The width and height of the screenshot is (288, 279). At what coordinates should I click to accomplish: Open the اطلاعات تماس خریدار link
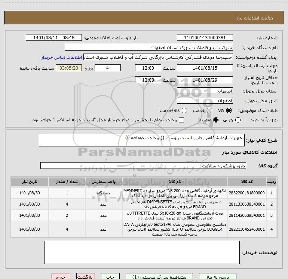62,57
